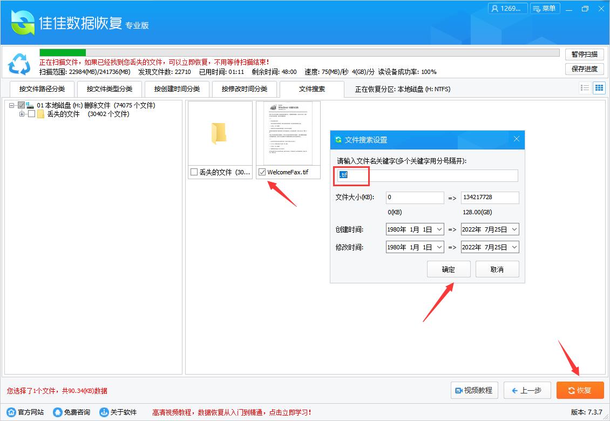
Task: Switch to grid thumbnail view
Action: click(x=599, y=87)
